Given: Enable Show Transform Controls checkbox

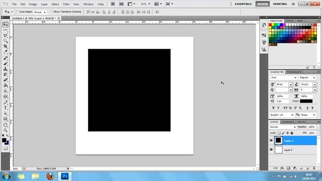Looking at the screenshot, I should pos(51,12).
